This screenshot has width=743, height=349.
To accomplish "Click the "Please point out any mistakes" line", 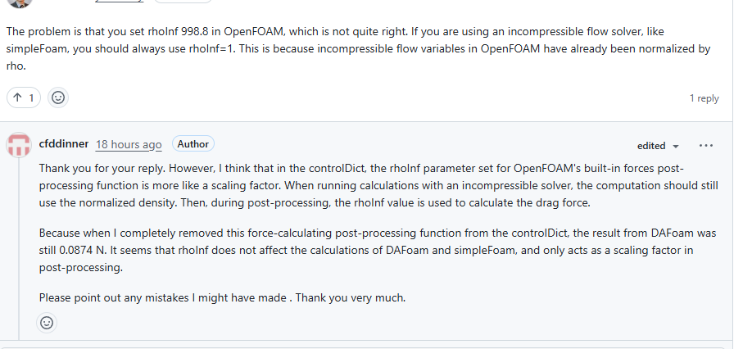I will click(222, 297).
